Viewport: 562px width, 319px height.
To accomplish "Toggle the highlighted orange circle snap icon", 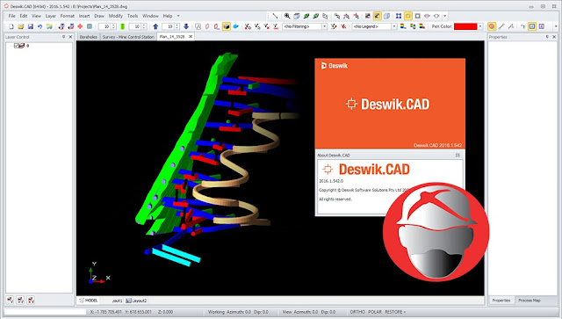I will click(492, 26).
